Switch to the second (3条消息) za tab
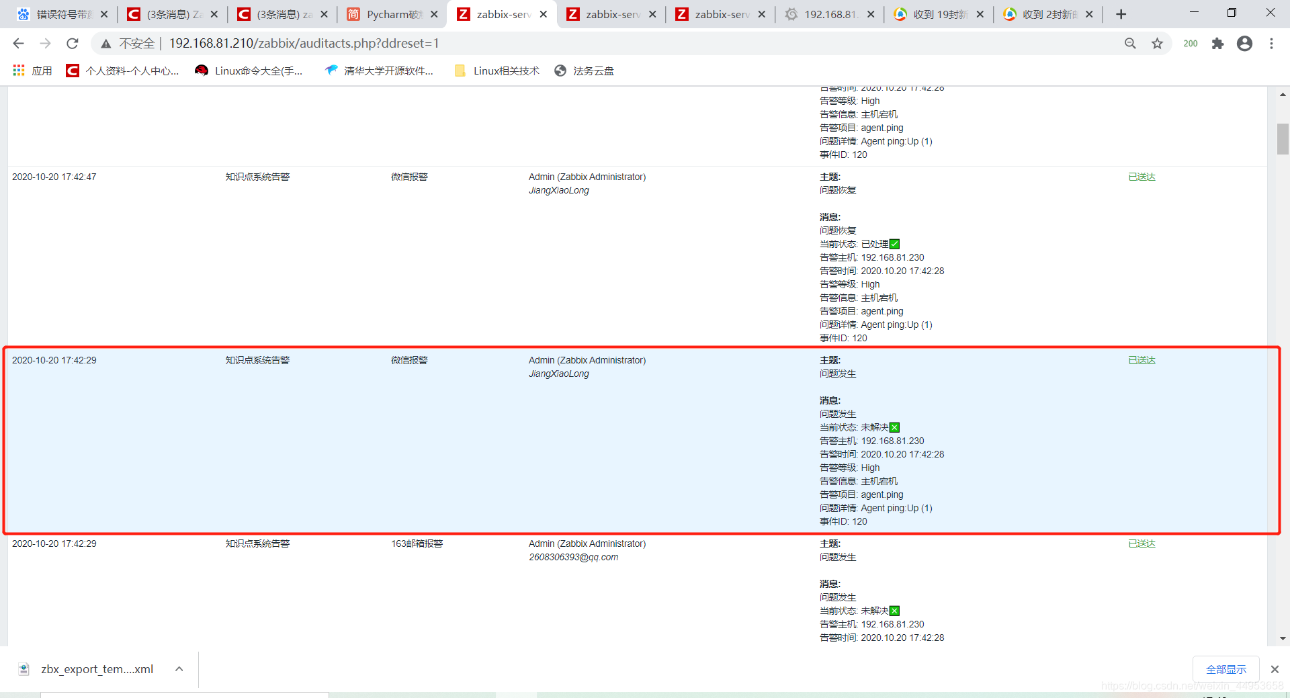Viewport: 1290px width, 698px height. coord(282,14)
